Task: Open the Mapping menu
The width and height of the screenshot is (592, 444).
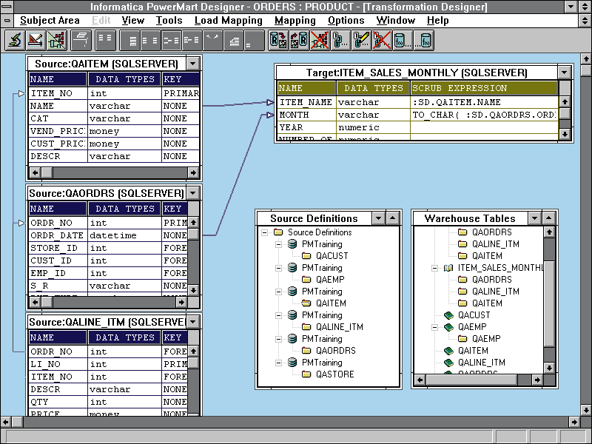Action: pyautogui.click(x=295, y=21)
